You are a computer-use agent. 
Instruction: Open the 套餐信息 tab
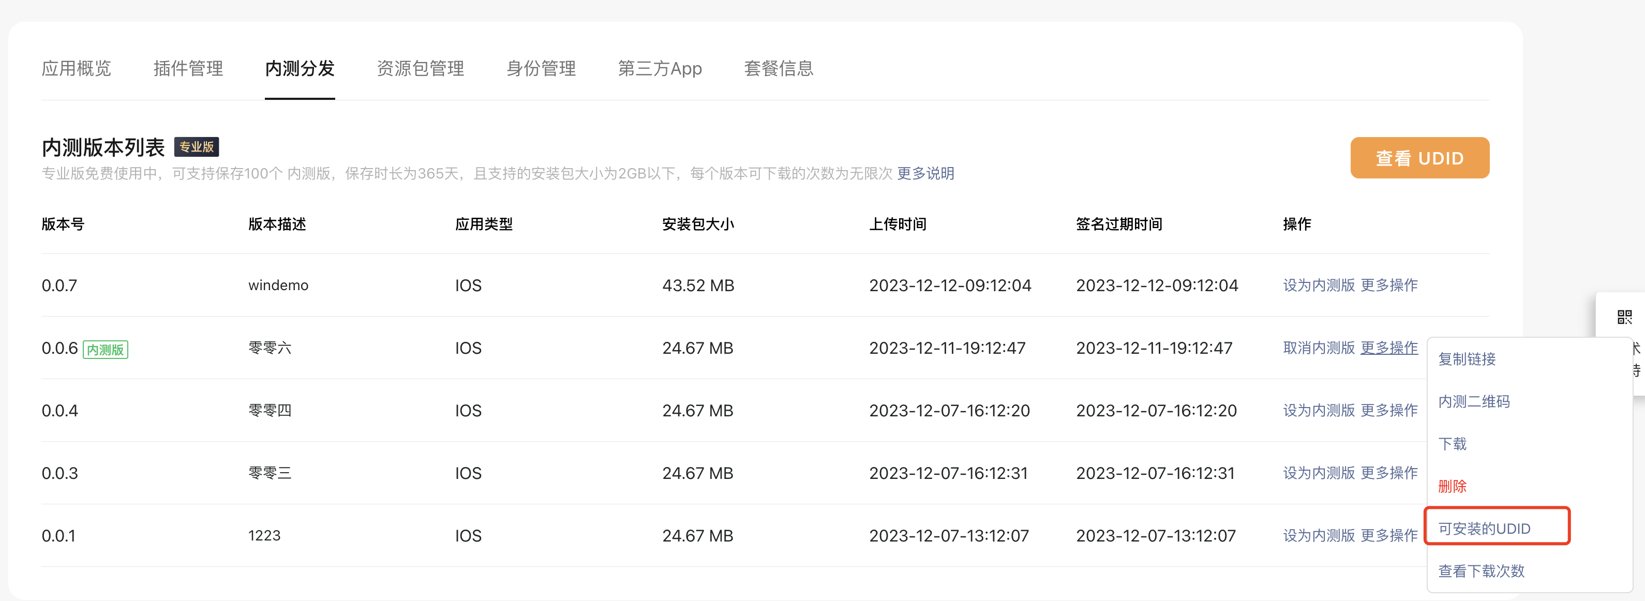pos(778,68)
